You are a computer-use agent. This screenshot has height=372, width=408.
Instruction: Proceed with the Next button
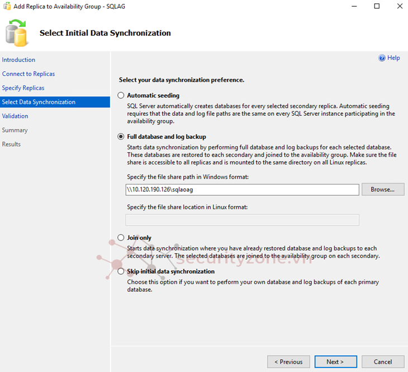[335, 362]
